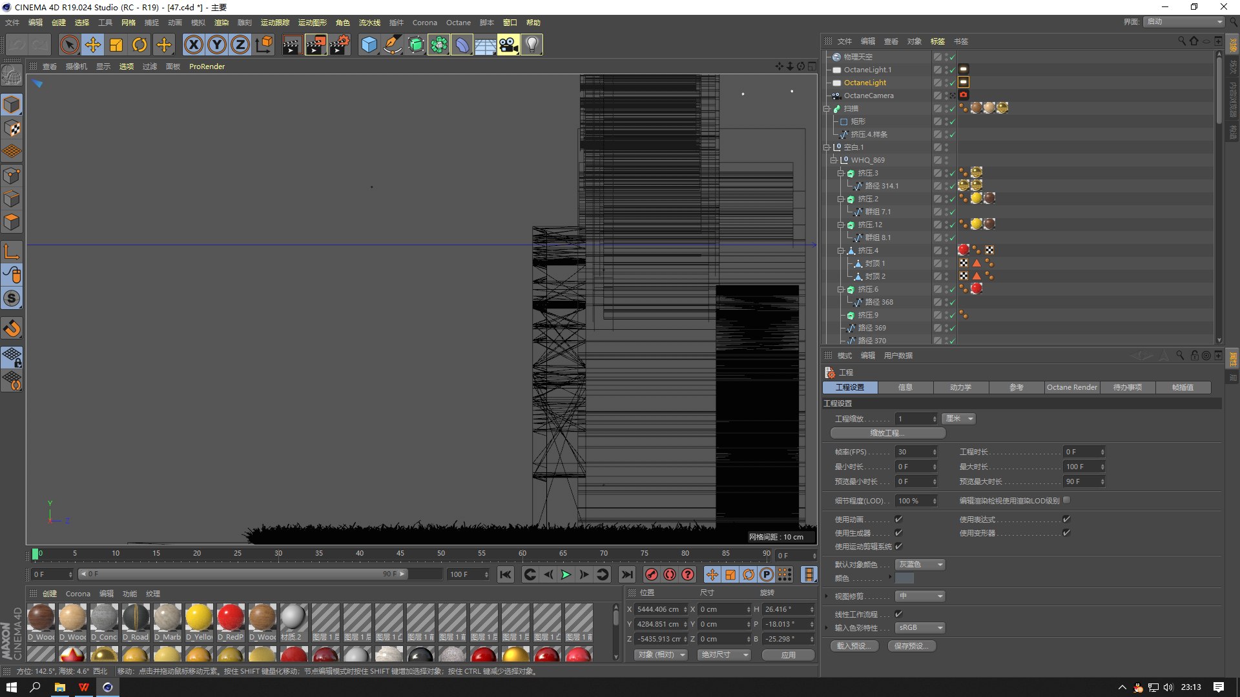Screen dimensions: 1240x697
Task: Toggle 使用表达式 checkbox
Action: pos(1066,519)
